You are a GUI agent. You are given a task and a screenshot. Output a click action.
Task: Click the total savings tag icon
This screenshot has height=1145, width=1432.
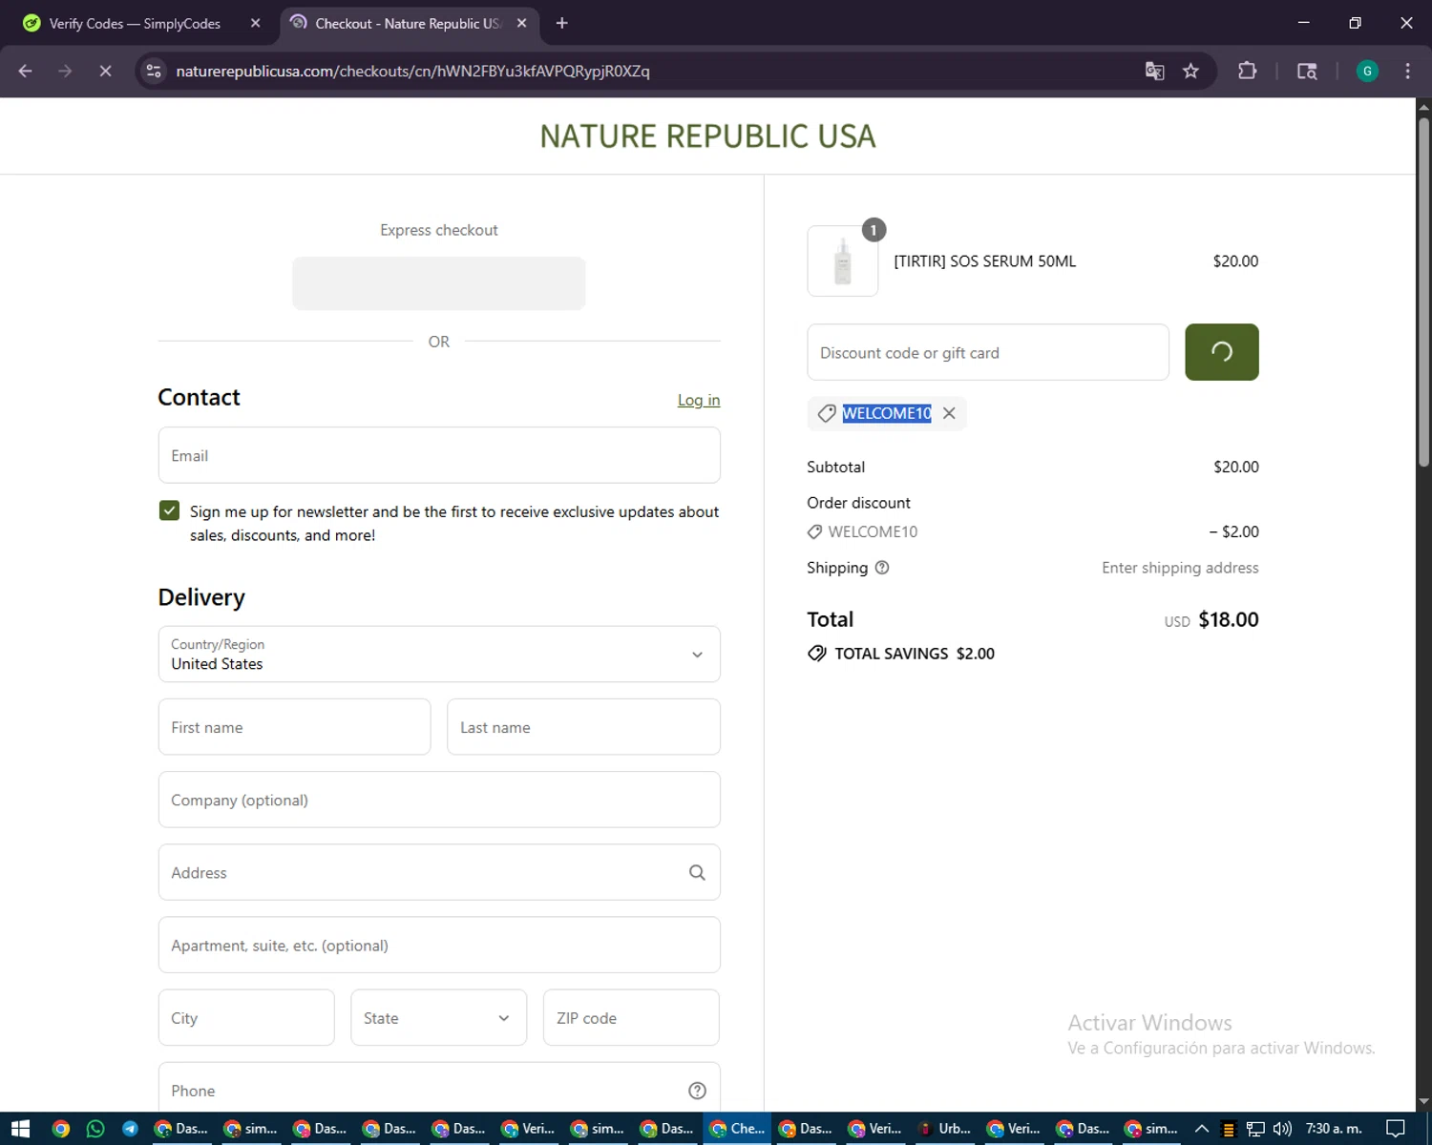[817, 654]
